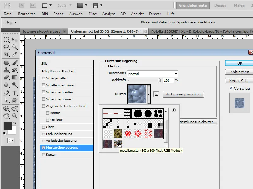This screenshot has width=253, height=189.
Task: Reset default foreground and background colors
Action: 5,133
